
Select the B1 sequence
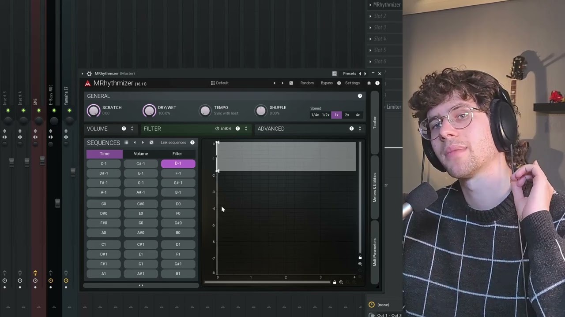[x=178, y=273]
